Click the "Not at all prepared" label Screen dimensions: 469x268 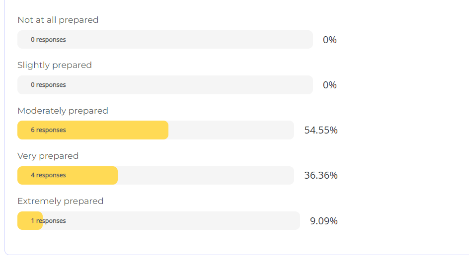point(58,20)
